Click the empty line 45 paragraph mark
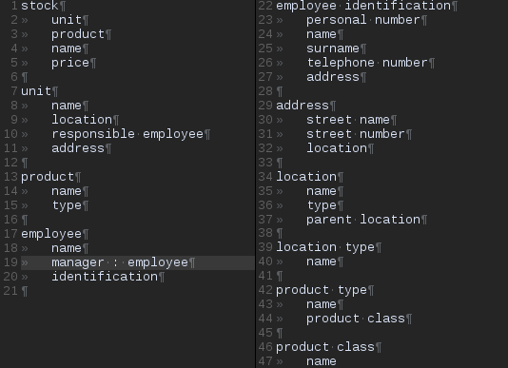The image size is (508, 368). click(280, 333)
